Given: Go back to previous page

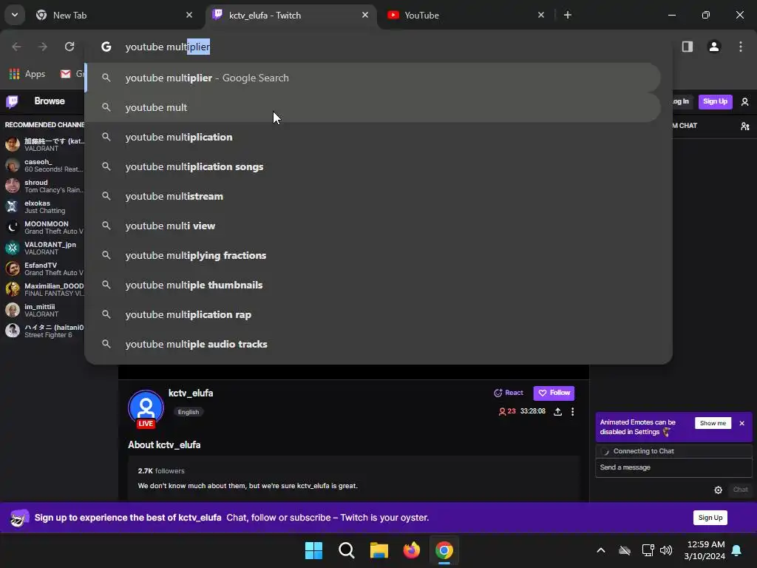Looking at the screenshot, I should click(x=16, y=47).
